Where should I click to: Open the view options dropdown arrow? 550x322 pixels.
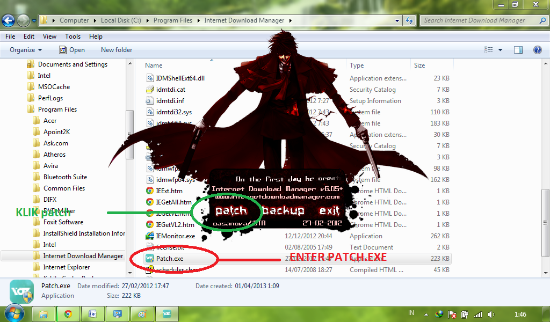(x=500, y=50)
